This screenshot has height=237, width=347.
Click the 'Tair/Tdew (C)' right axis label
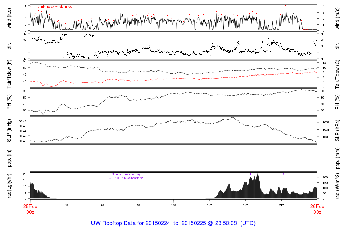[x=338, y=74]
